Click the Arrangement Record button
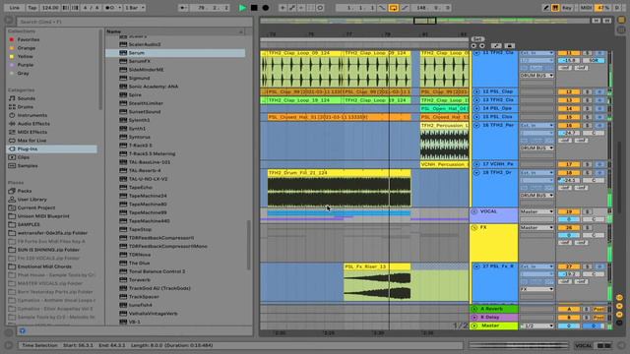Screen dimensions: 630x354 266,8
